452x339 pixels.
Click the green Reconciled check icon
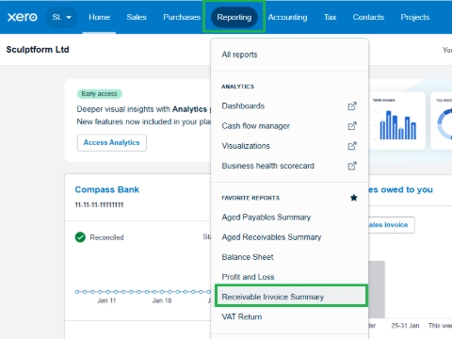80,237
